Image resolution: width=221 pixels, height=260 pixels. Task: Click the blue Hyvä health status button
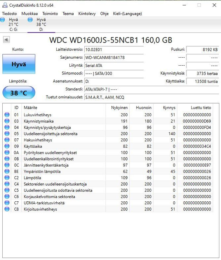pos(19,64)
